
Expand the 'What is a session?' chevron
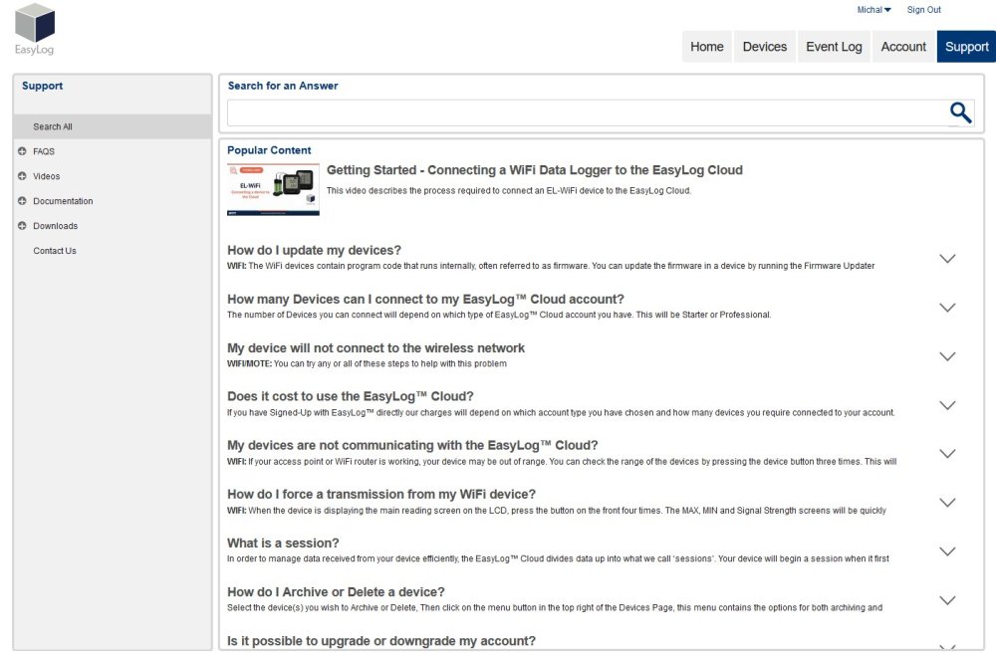[x=947, y=551]
